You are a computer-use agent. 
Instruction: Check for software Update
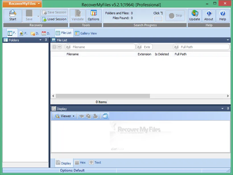click(195, 16)
